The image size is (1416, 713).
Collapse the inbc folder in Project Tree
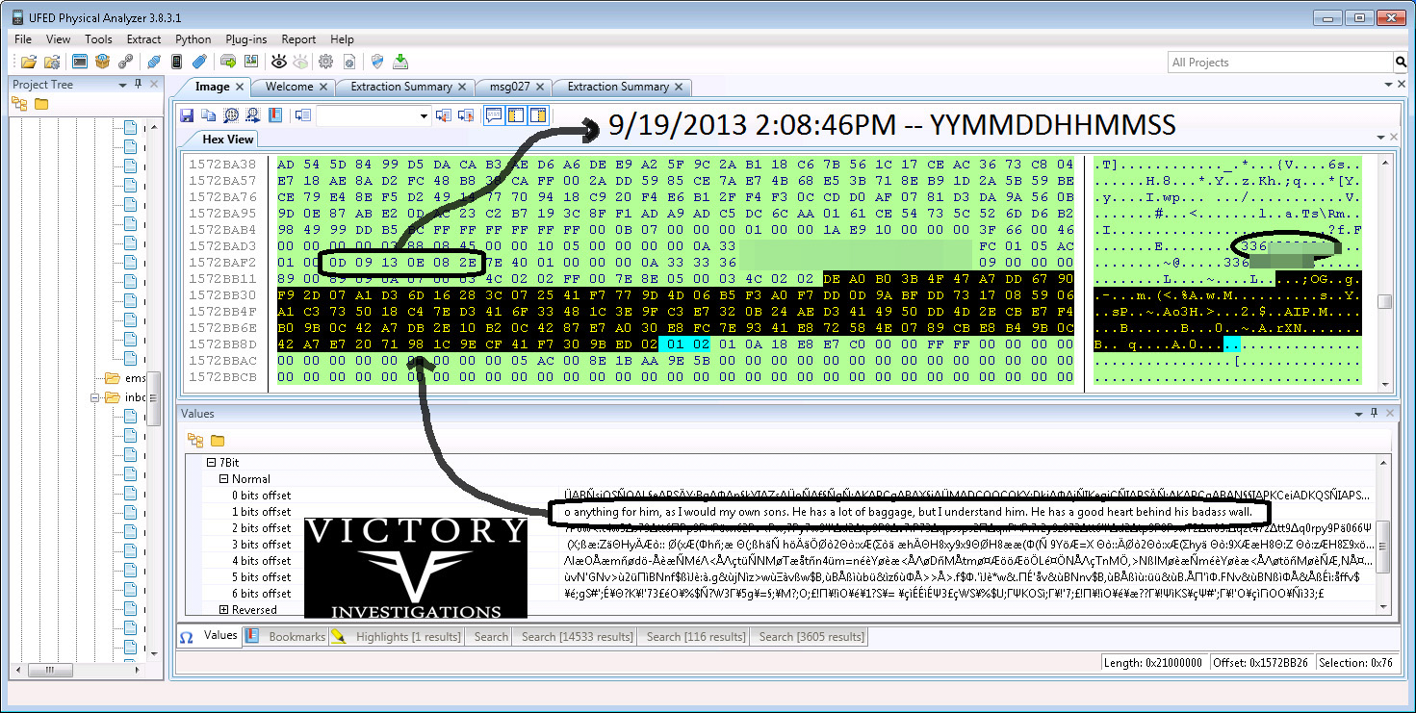[x=95, y=396]
